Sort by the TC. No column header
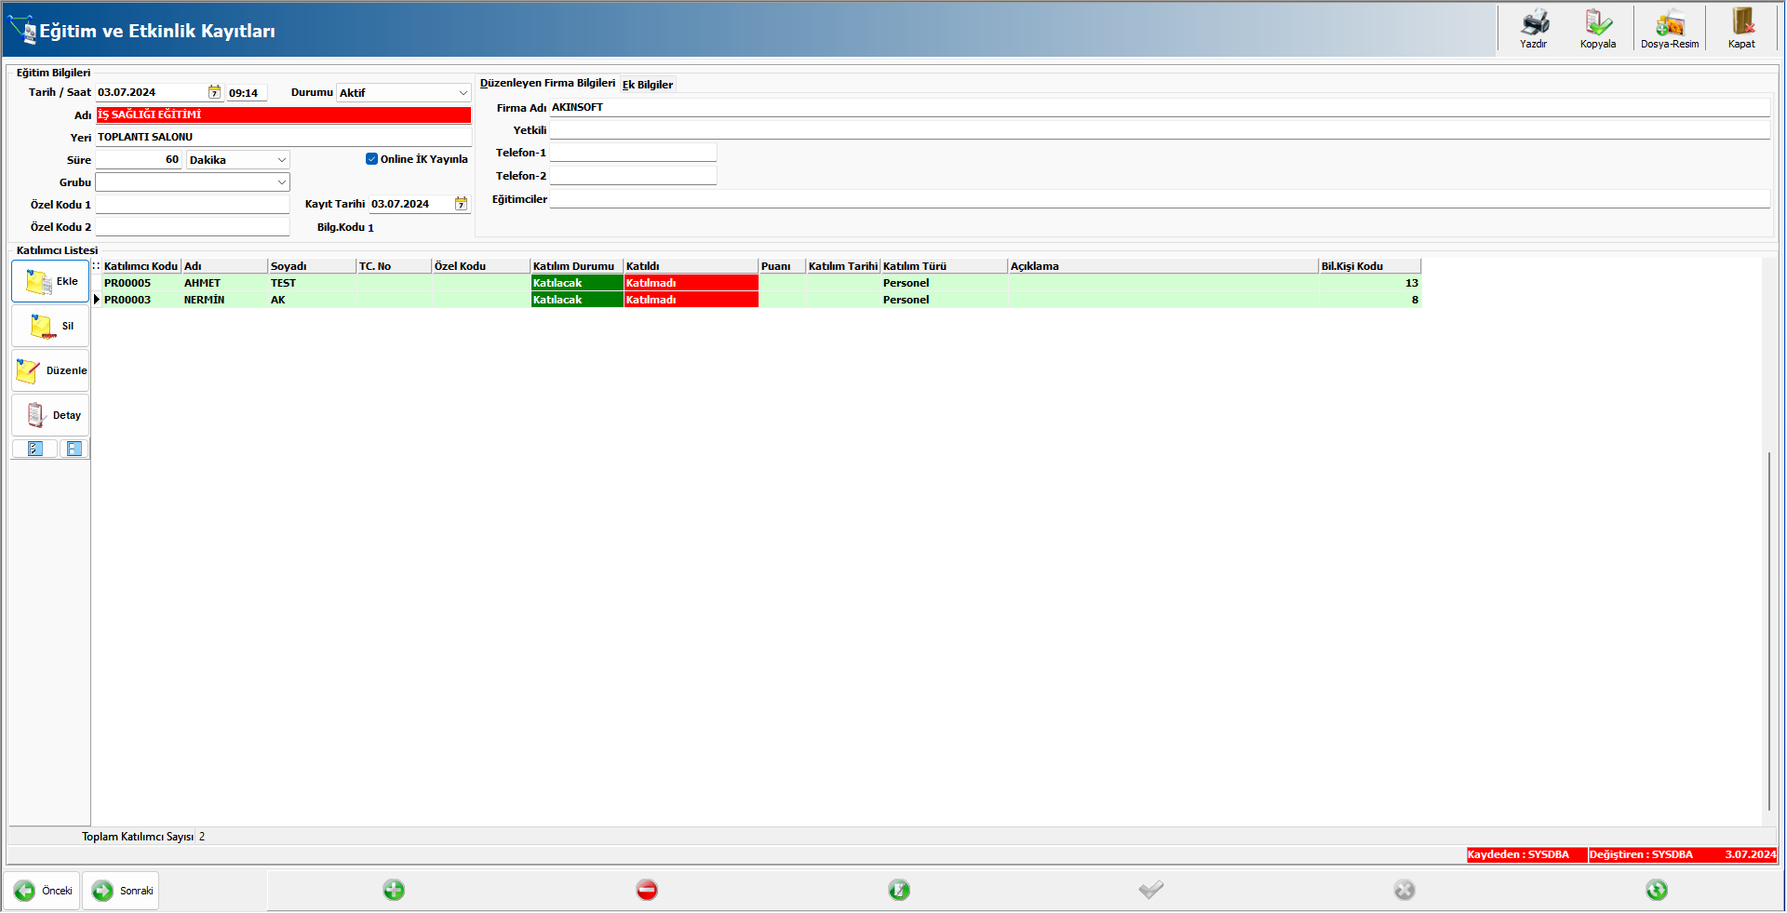The height and width of the screenshot is (913, 1787). pos(394,266)
